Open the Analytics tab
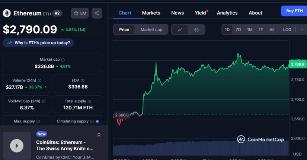The height and width of the screenshot is (160, 307). coord(227,13)
